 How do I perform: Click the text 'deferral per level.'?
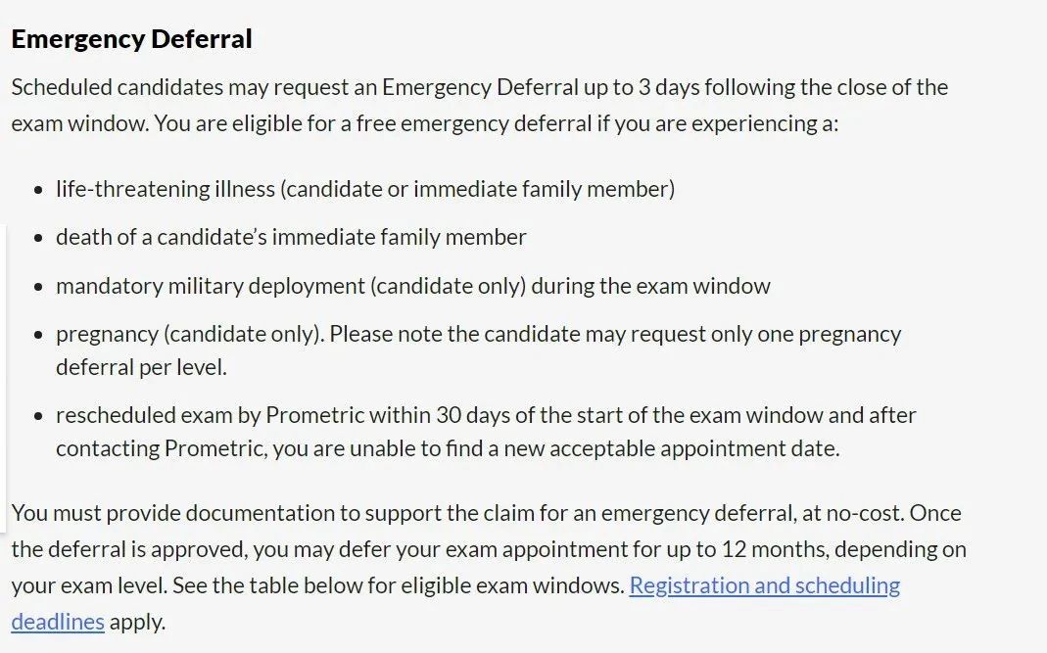click(142, 367)
